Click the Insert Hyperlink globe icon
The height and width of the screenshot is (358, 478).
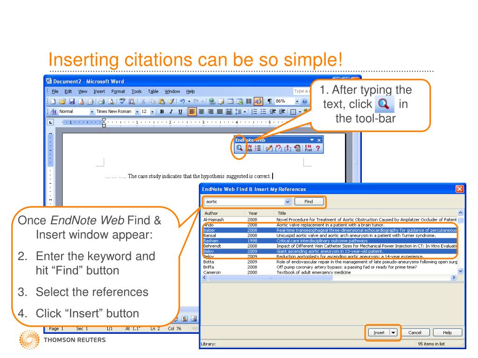tap(212, 101)
